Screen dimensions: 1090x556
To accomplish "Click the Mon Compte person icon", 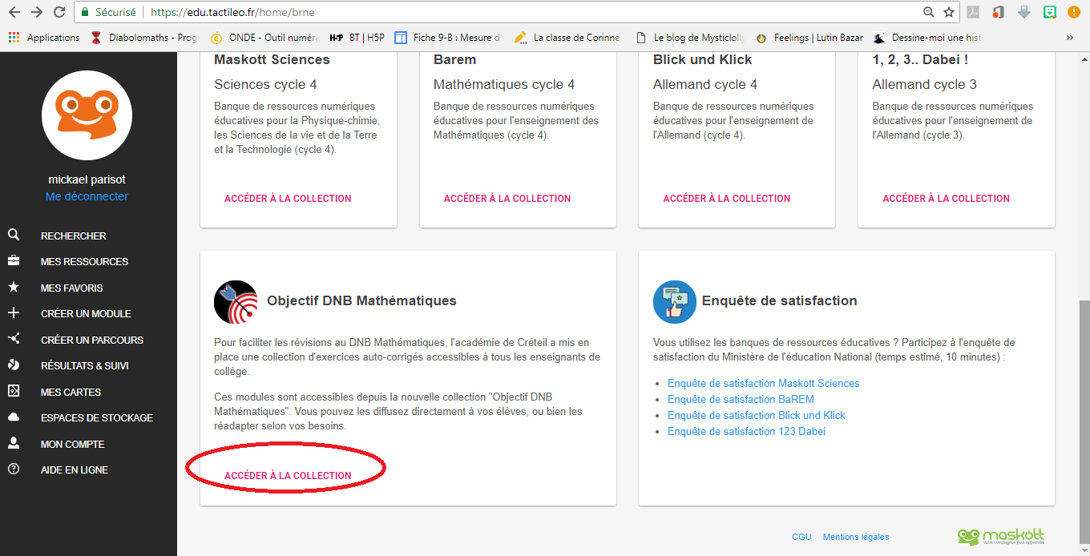I will click(x=14, y=443).
